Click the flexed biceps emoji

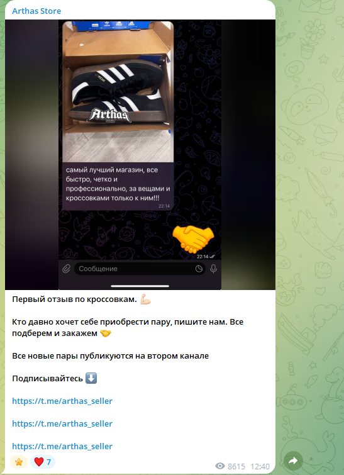[145, 299]
